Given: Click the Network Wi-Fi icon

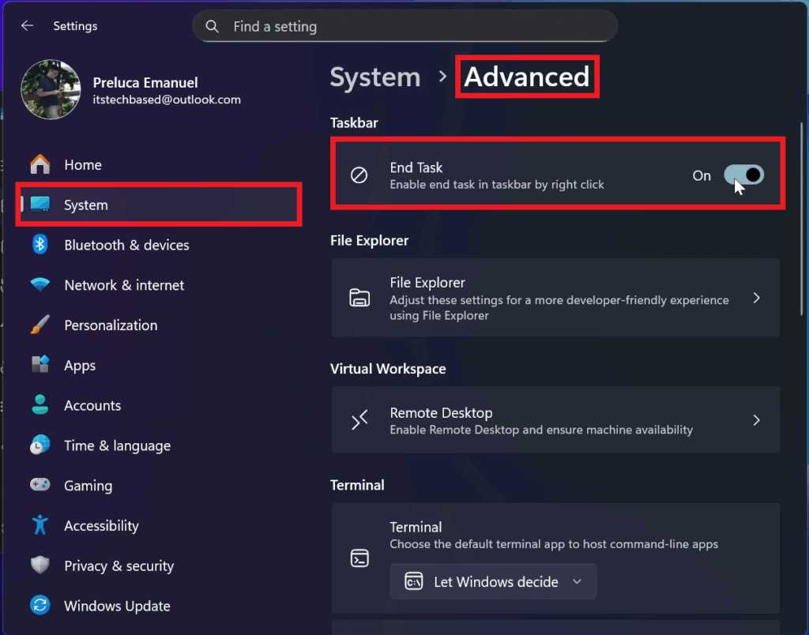Looking at the screenshot, I should pos(40,285).
